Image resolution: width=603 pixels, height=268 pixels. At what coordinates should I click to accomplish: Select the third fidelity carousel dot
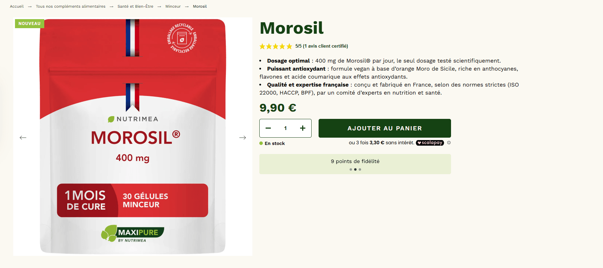coord(360,169)
